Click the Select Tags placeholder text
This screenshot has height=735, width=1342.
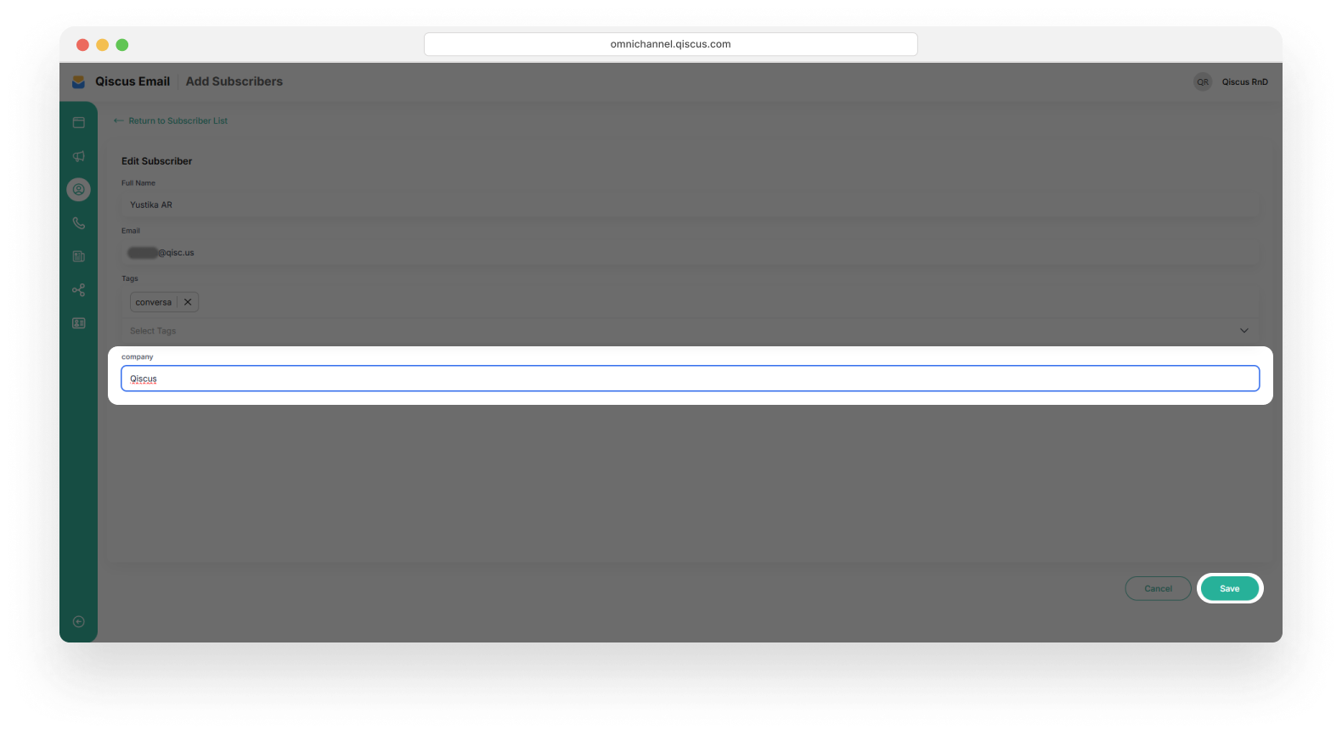click(x=153, y=331)
